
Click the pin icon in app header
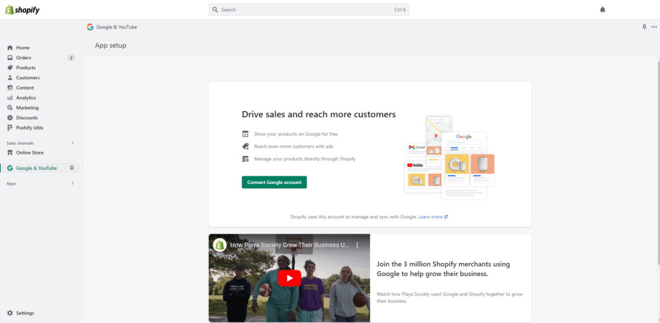click(644, 27)
